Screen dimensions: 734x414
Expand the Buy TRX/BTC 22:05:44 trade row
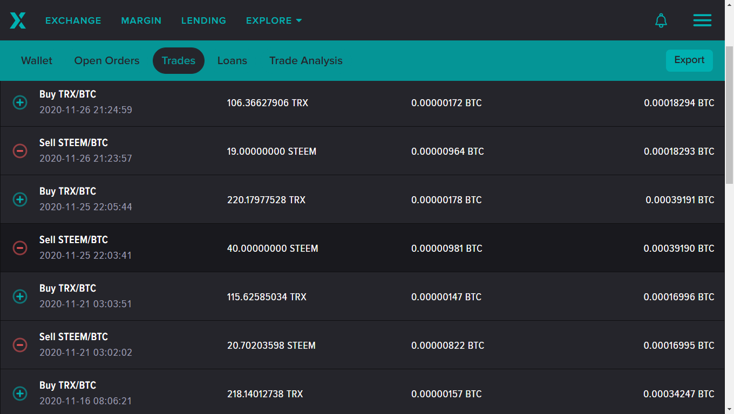20,199
